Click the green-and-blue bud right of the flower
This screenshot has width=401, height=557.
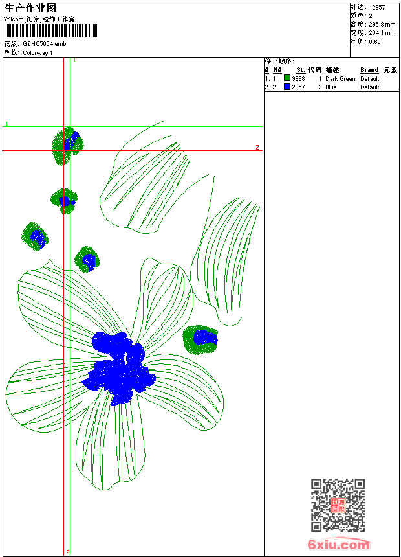pos(200,339)
